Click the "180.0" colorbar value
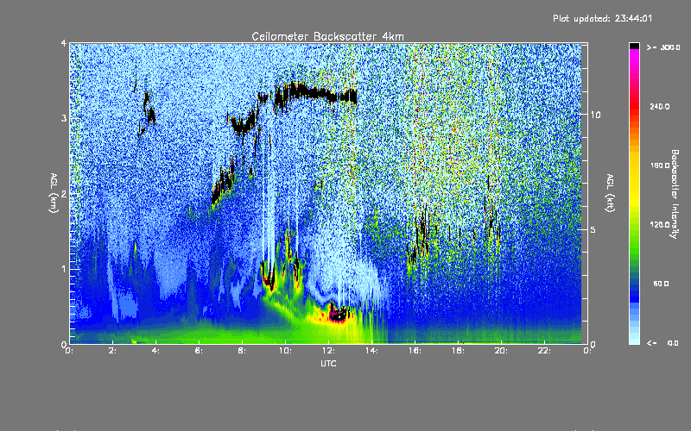691x431 pixels. (x=659, y=166)
